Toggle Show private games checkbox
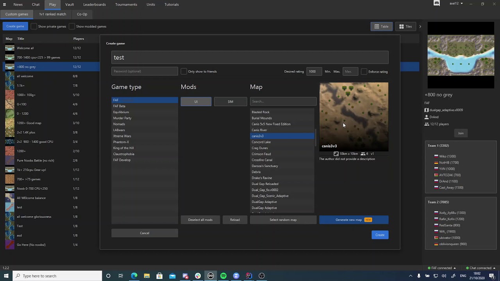 (x=34, y=27)
